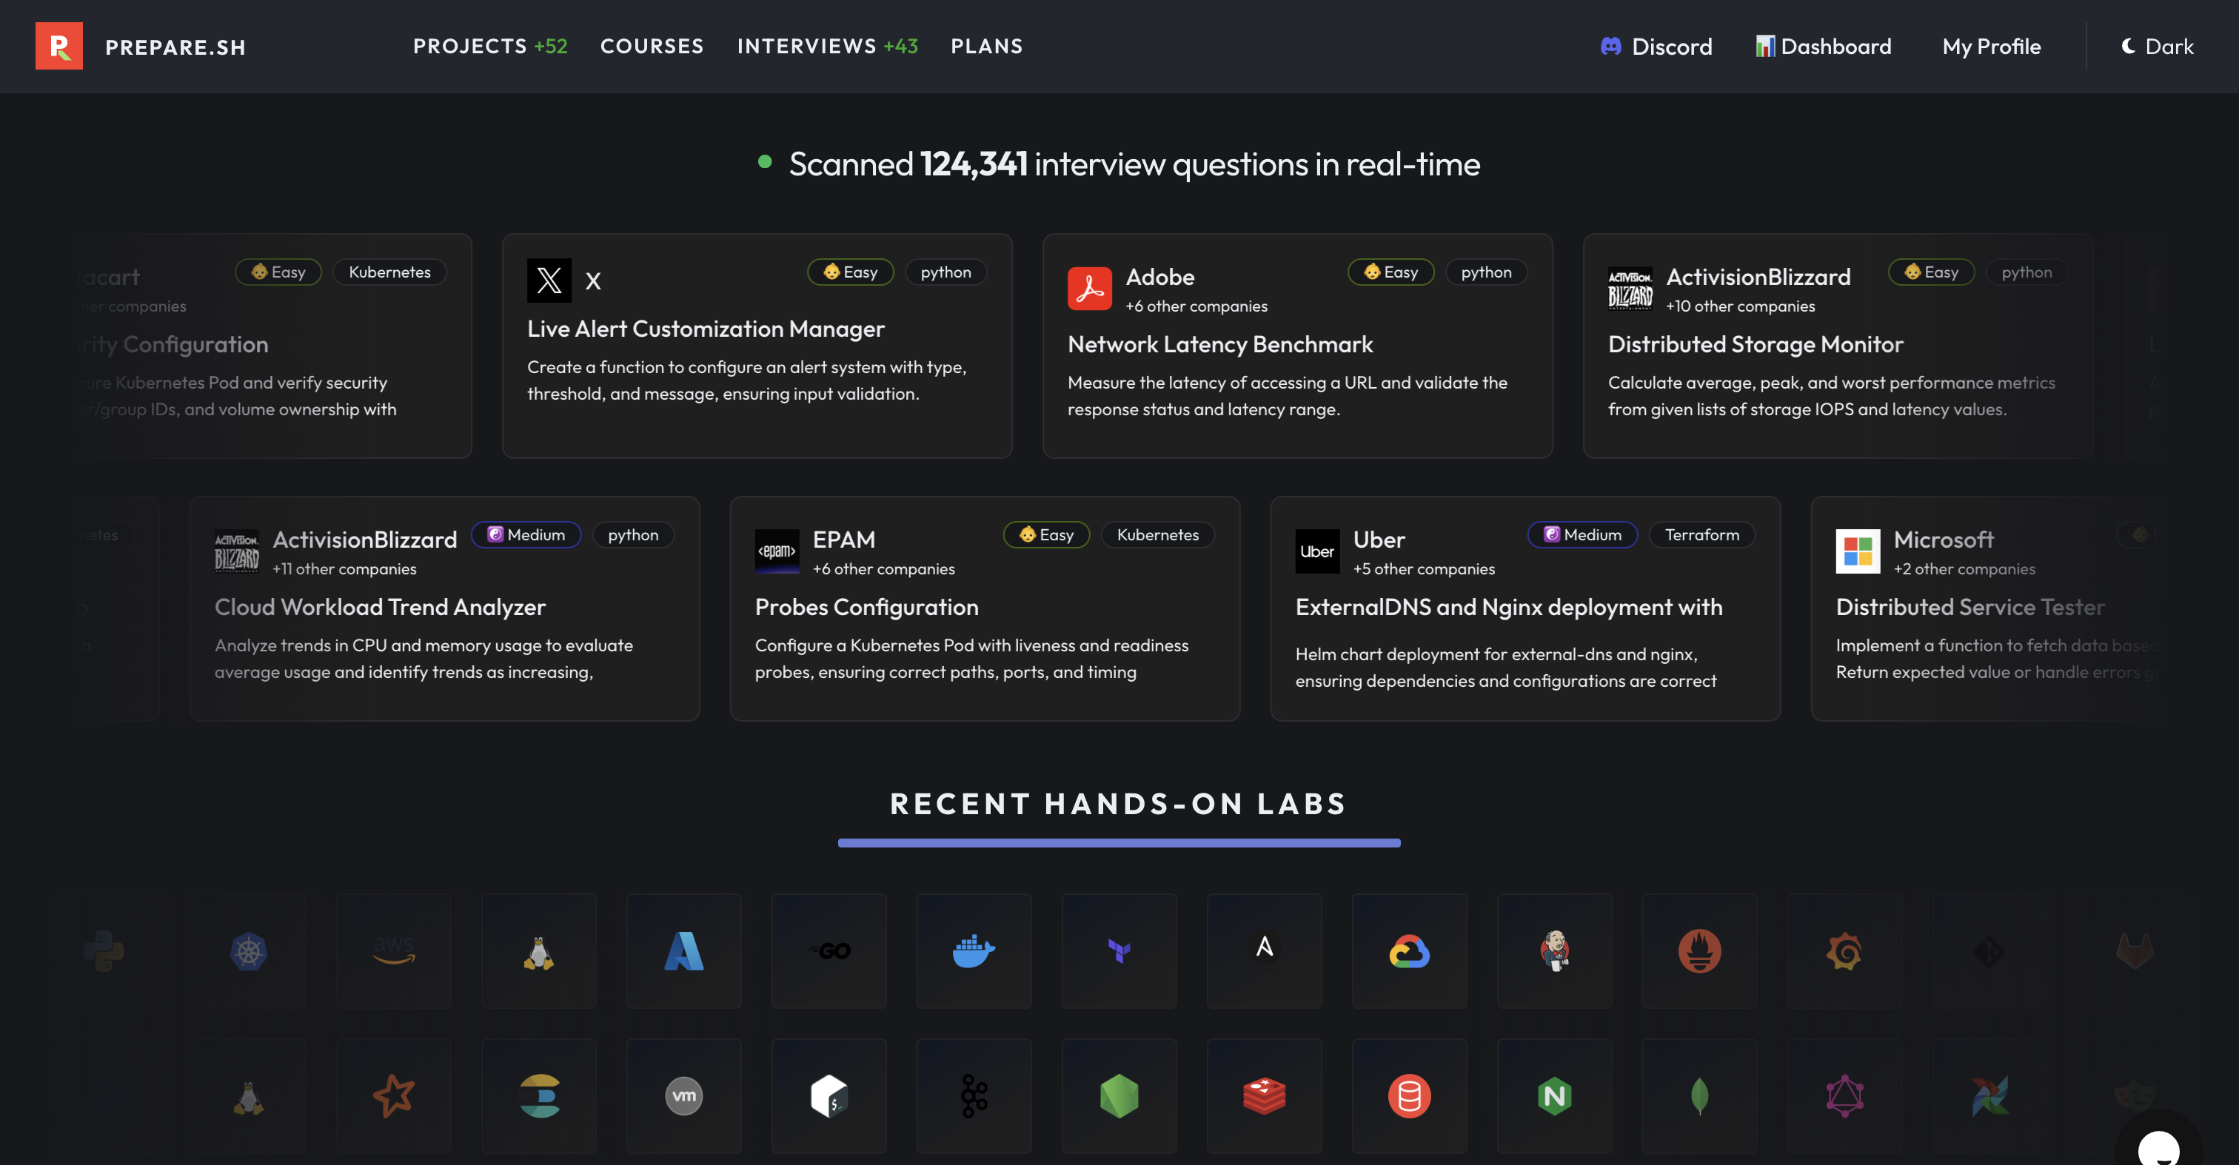Viewport: 2239px width, 1165px height.
Task: Click the Easy badge on EPAM card
Action: coord(1046,535)
